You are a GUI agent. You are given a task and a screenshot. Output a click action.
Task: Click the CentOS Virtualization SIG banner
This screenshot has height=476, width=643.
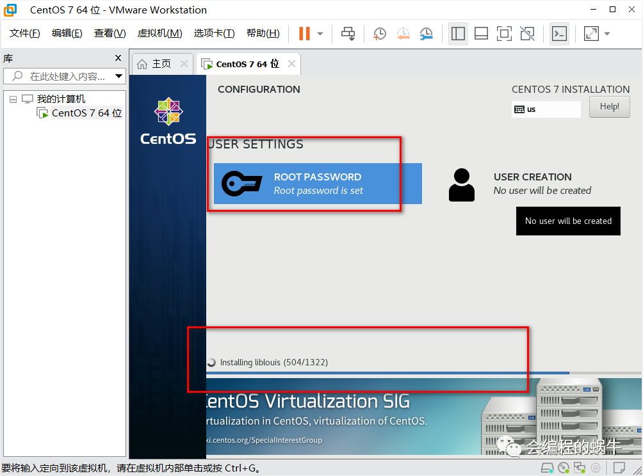[423, 416]
